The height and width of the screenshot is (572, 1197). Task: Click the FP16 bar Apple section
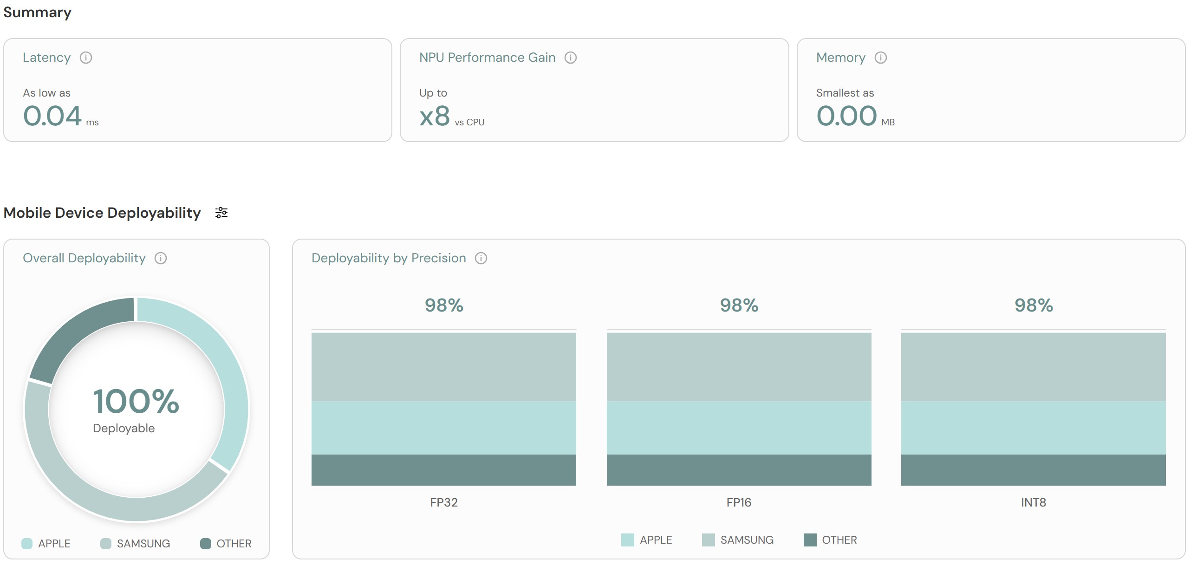tap(739, 428)
